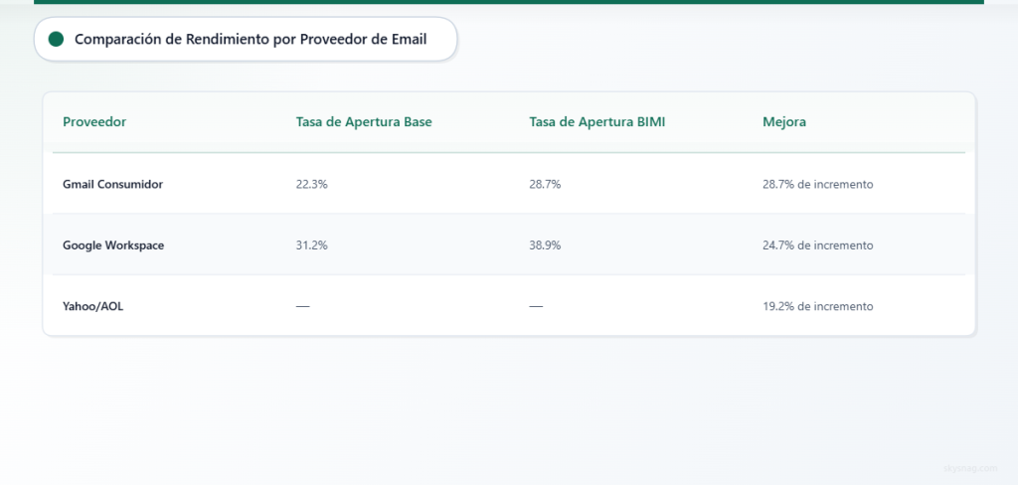The height and width of the screenshot is (485, 1018).
Task: Click the 28.7% BIMI open rate cell
Action: pyautogui.click(x=545, y=185)
